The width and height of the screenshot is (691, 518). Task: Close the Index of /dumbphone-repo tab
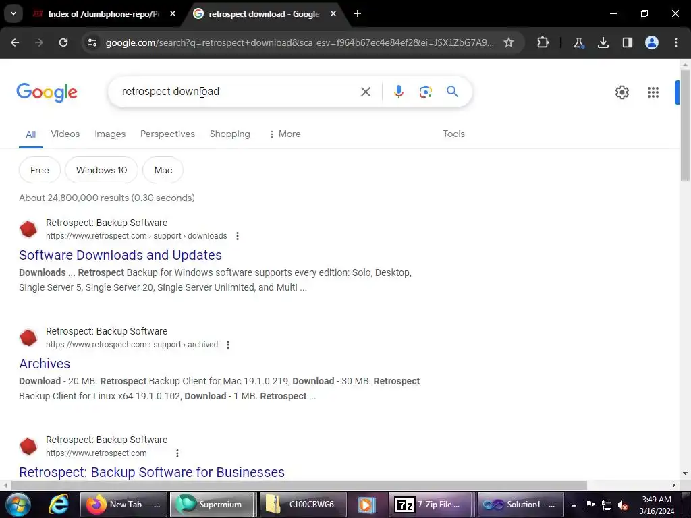[x=173, y=13]
